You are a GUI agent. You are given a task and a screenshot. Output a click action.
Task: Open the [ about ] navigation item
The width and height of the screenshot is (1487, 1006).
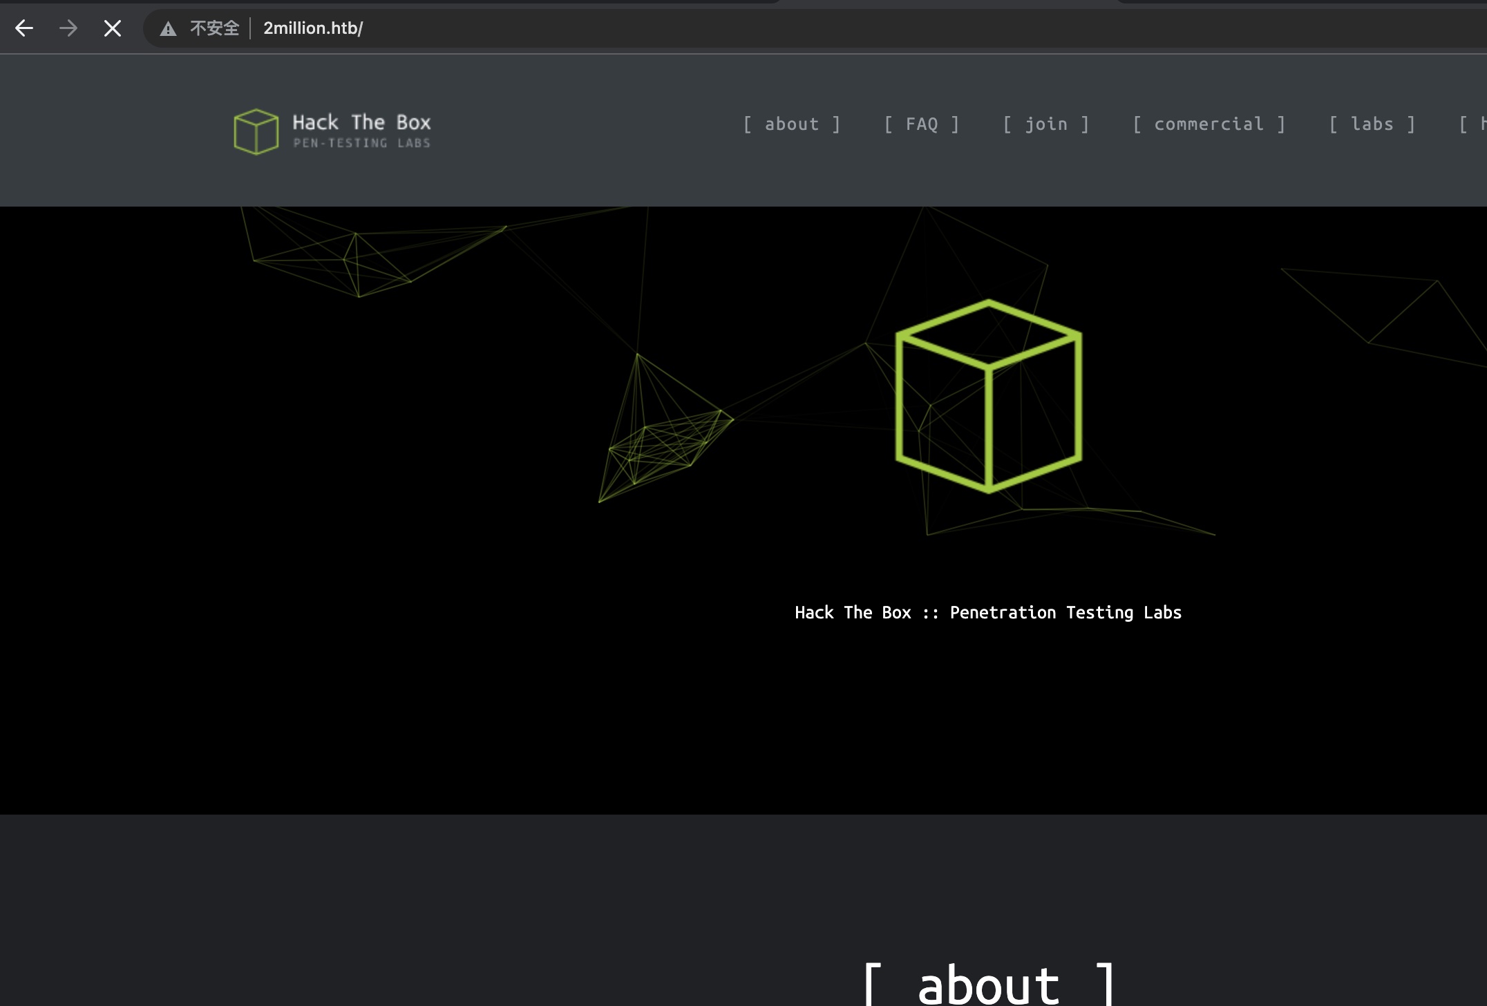point(792,124)
